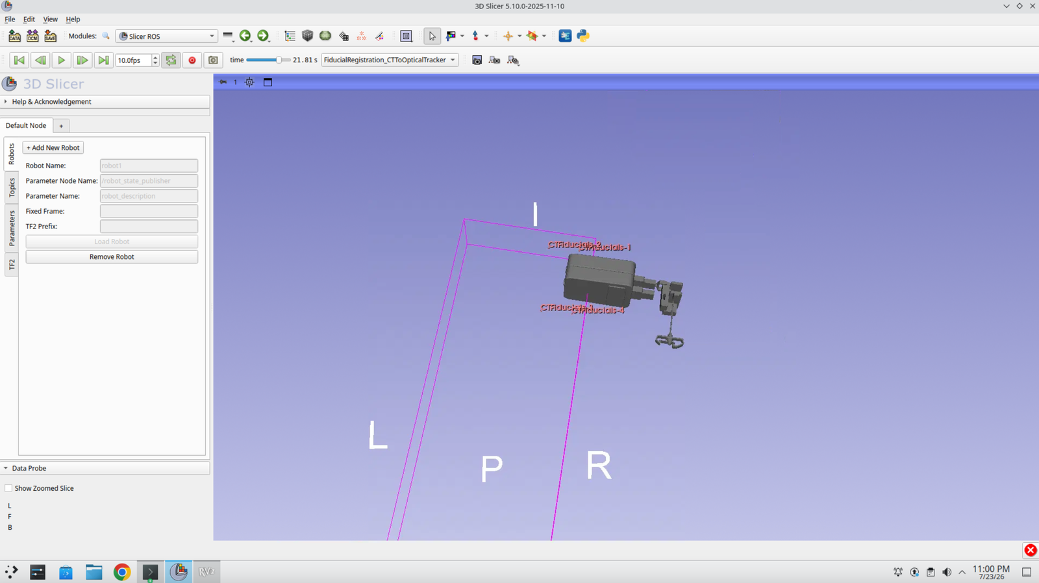Select the Default Node tab
The height and width of the screenshot is (583, 1039).
pos(26,126)
